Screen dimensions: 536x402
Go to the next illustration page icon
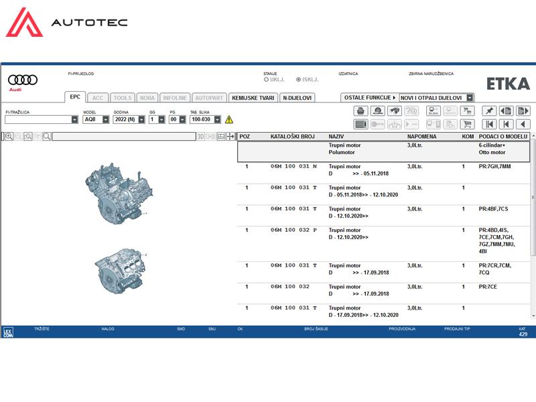click(x=523, y=111)
